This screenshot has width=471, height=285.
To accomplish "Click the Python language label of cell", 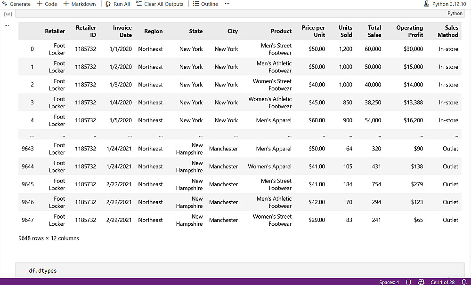I will pos(455,13).
